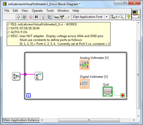Click the Step Over button
The width and height of the screenshot is (143, 125).
coord(62,17)
